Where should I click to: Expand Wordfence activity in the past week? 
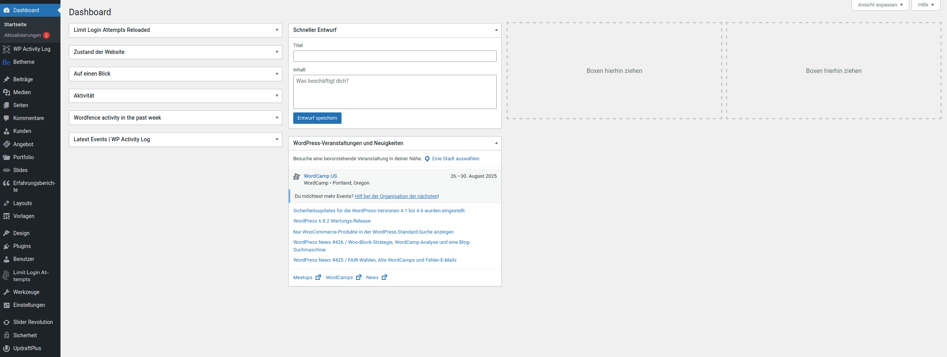pos(277,118)
